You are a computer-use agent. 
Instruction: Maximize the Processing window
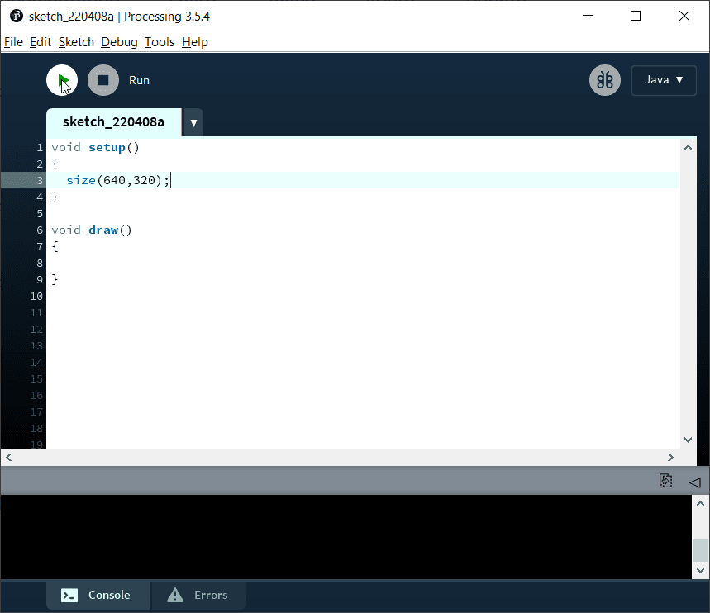point(636,16)
